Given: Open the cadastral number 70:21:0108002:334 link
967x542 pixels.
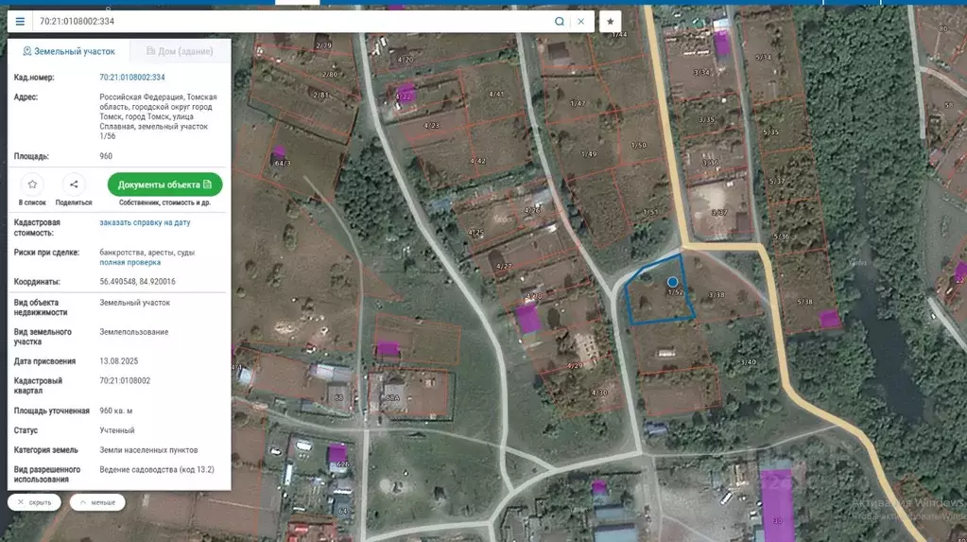Looking at the screenshot, I should point(132,78).
